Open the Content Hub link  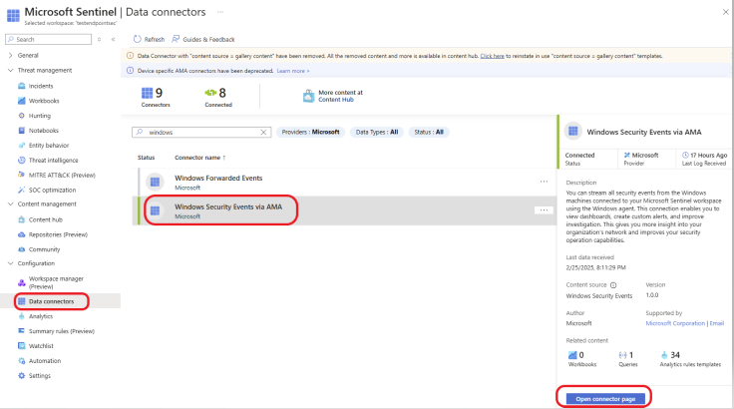click(x=336, y=100)
